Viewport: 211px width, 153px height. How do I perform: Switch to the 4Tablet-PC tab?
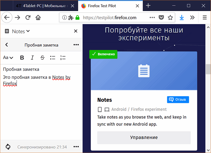click(42, 6)
